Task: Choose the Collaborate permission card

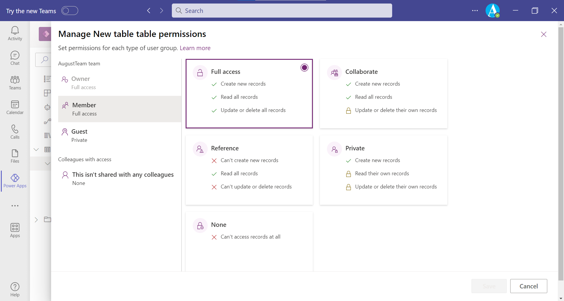Action: (x=383, y=93)
